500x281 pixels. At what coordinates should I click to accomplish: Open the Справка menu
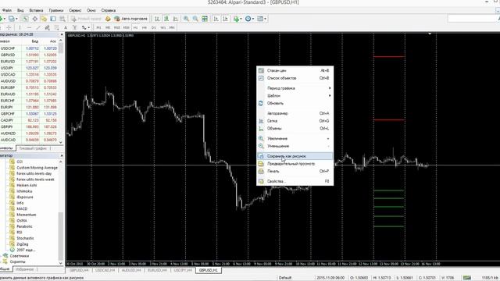tap(109, 10)
